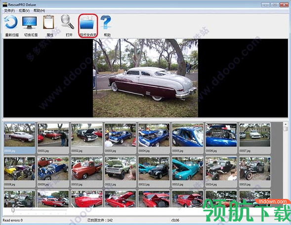
Task: Click the open (打开) magnifier icon
Action: [x=68, y=22]
